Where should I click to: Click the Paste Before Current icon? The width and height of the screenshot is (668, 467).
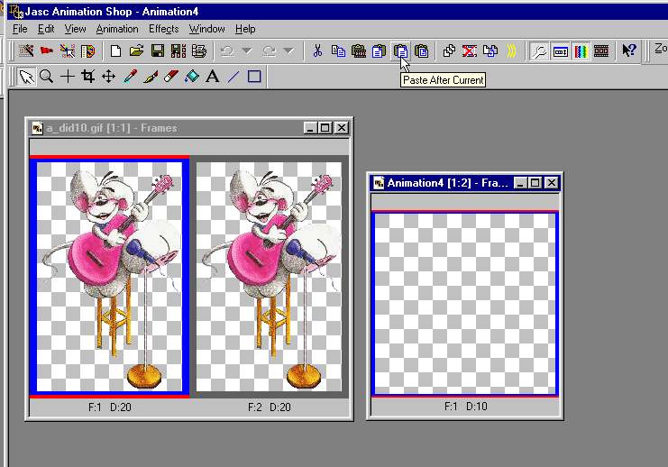(x=380, y=51)
